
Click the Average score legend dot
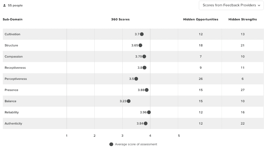(x=111, y=144)
